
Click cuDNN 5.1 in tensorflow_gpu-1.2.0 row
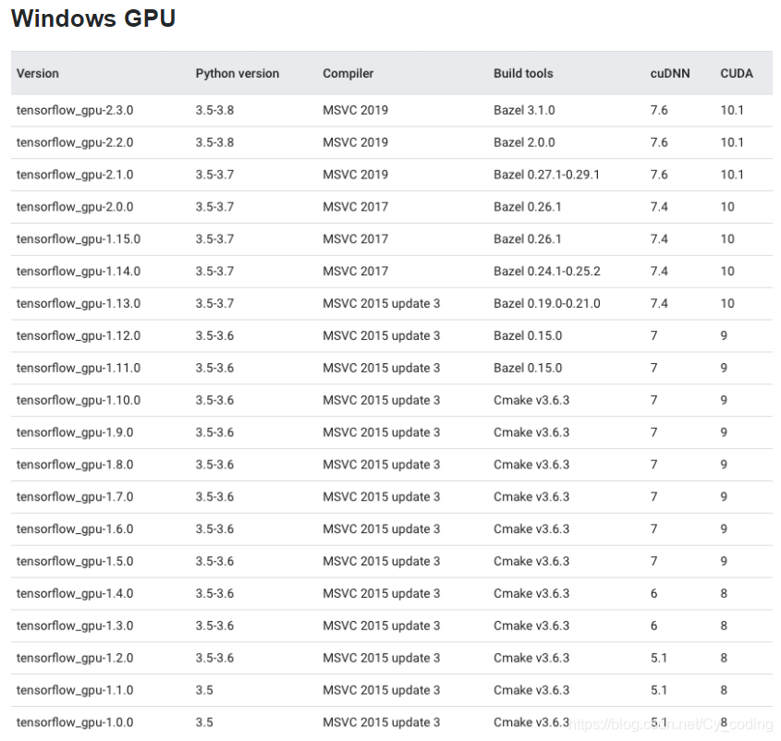[659, 658]
